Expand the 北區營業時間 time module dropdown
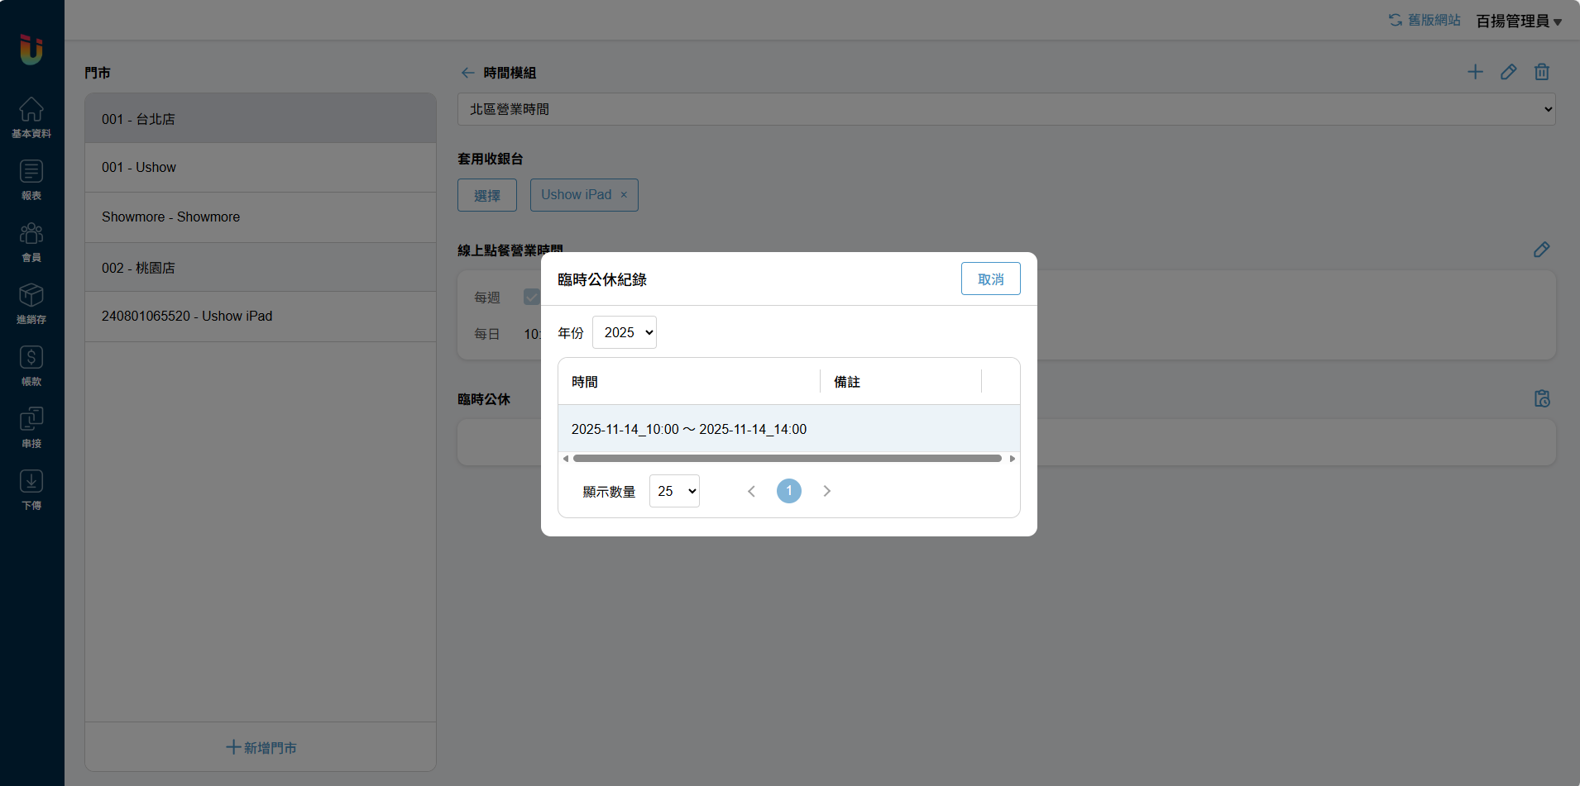 pyautogui.click(x=1006, y=109)
